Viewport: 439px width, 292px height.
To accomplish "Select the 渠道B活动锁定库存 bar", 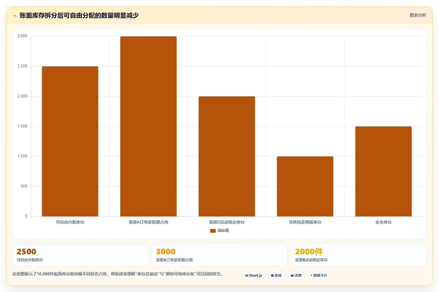I will point(227,157).
